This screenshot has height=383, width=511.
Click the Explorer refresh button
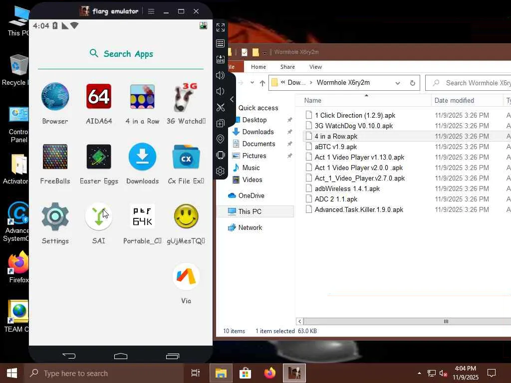click(x=413, y=83)
